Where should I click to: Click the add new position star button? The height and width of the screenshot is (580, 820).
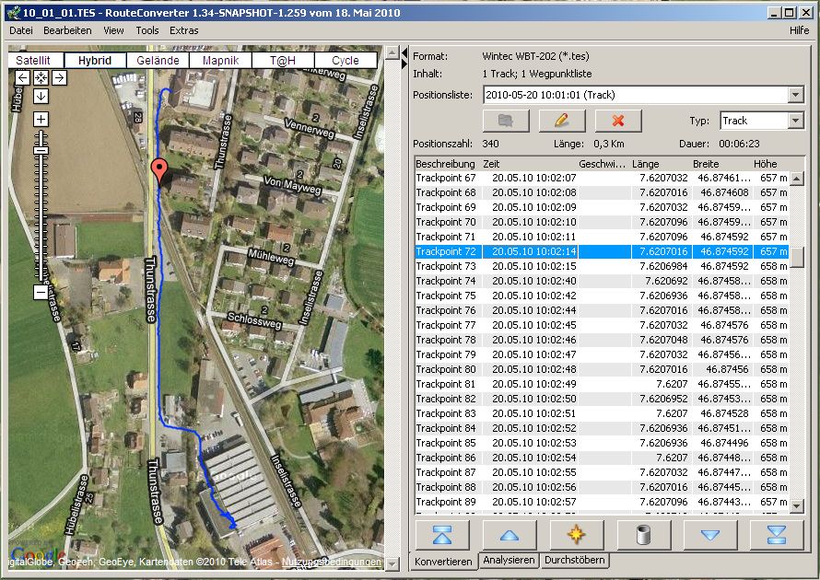point(576,535)
